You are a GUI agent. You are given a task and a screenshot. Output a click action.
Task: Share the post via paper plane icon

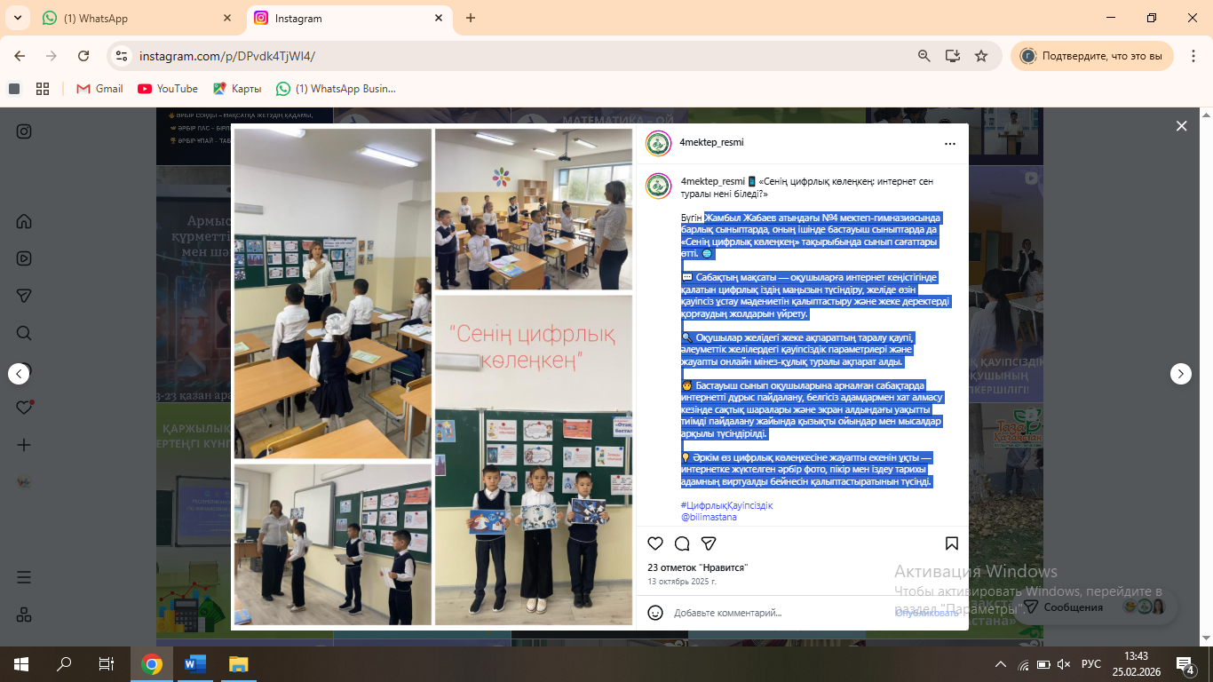pyautogui.click(x=709, y=543)
